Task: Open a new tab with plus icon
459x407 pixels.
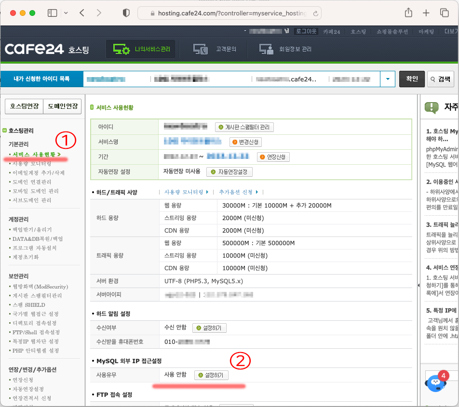Action: coord(426,13)
